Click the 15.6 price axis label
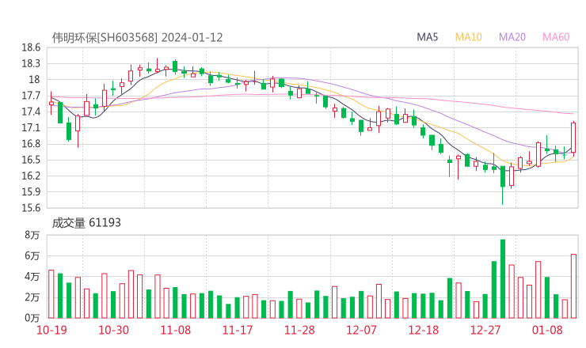 coord(31,207)
